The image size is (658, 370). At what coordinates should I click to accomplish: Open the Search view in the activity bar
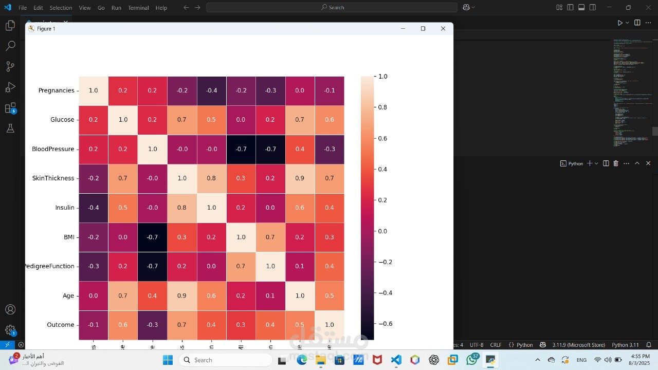point(10,46)
